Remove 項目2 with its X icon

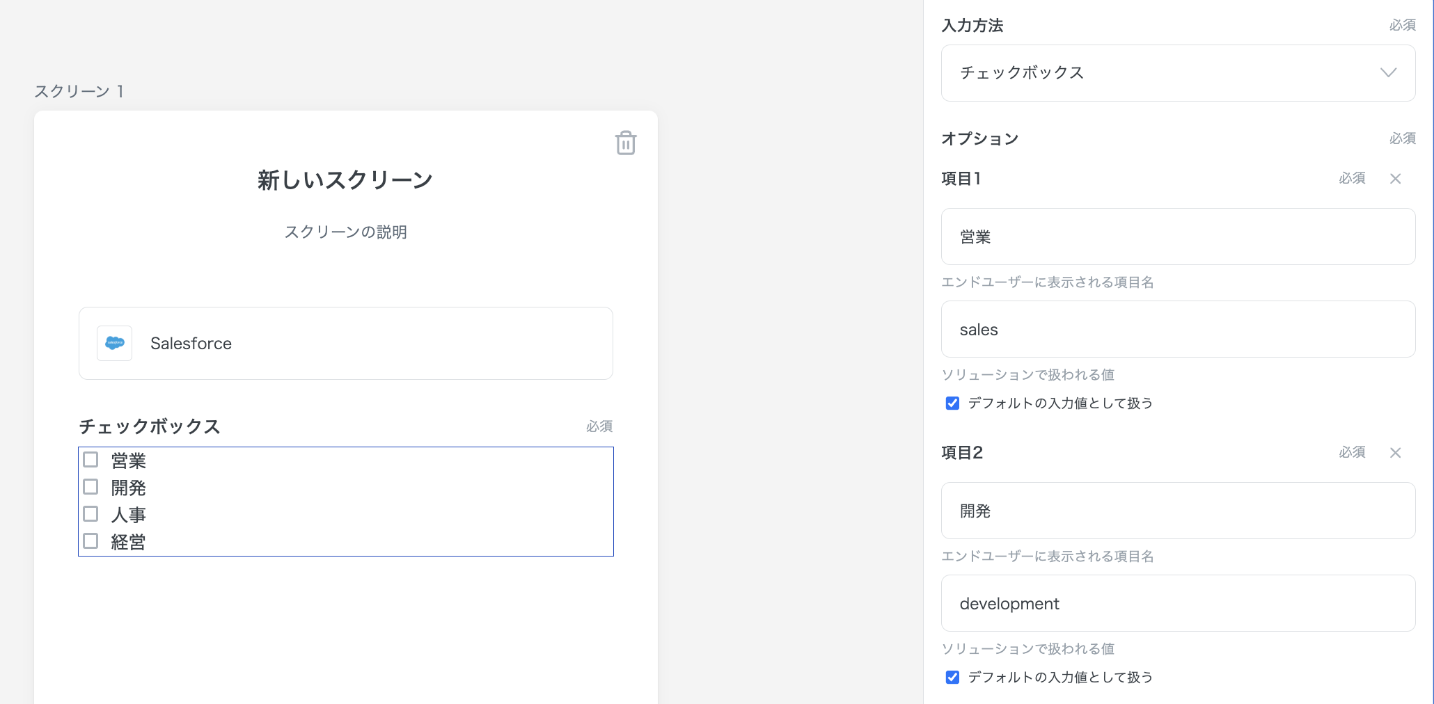tap(1395, 453)
